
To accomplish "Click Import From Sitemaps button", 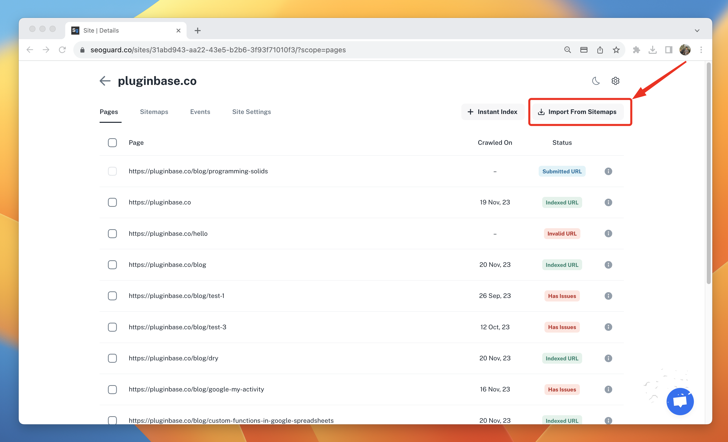I will click(577, 112).
